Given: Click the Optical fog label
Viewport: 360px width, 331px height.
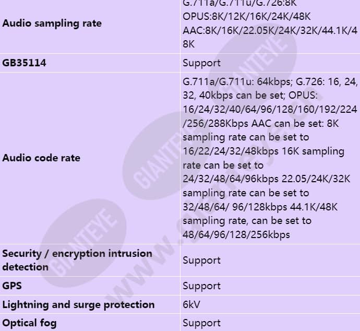Looking at the screenshot, I should [x=29, y=323].
